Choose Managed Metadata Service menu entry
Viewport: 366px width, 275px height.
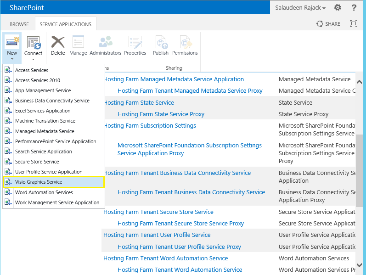pyautogui.click(x=54, y=131)
